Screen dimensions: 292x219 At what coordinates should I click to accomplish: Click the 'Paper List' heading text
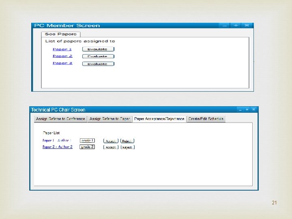pyautogui.click(x=51, y=133)
